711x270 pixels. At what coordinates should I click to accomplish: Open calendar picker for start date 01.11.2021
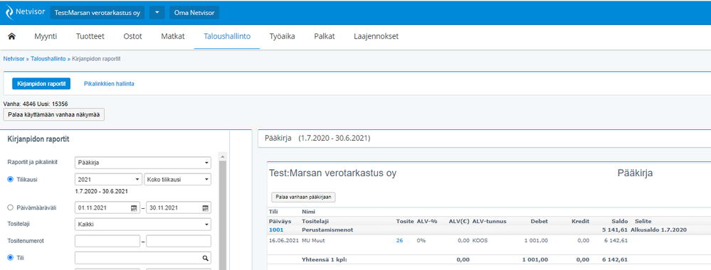tap(133, 208)
